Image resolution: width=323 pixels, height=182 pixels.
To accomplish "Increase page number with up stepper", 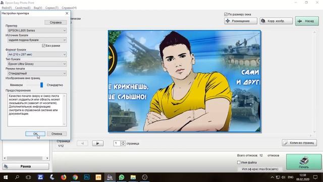I will click(x=123, y=142).
